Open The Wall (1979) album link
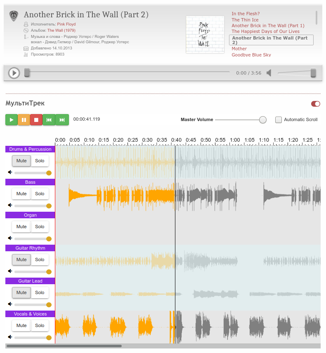This screenshot has width=326, height=353. tap(61, 30)
